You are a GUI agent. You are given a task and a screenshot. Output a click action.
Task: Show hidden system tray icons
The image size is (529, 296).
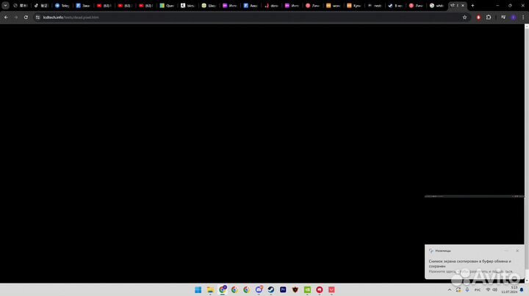(450, 289)
